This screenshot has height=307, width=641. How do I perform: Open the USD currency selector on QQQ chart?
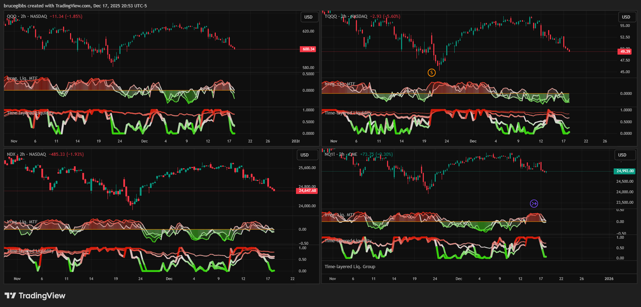[x=308, y=17]
